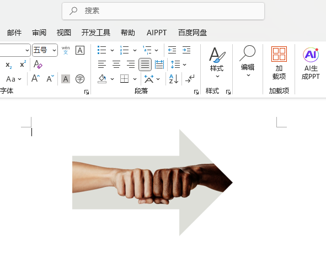Click the Add-ins (加载项) icon
Viewport: 326px width, 257px height.
(x=279, y=63)
